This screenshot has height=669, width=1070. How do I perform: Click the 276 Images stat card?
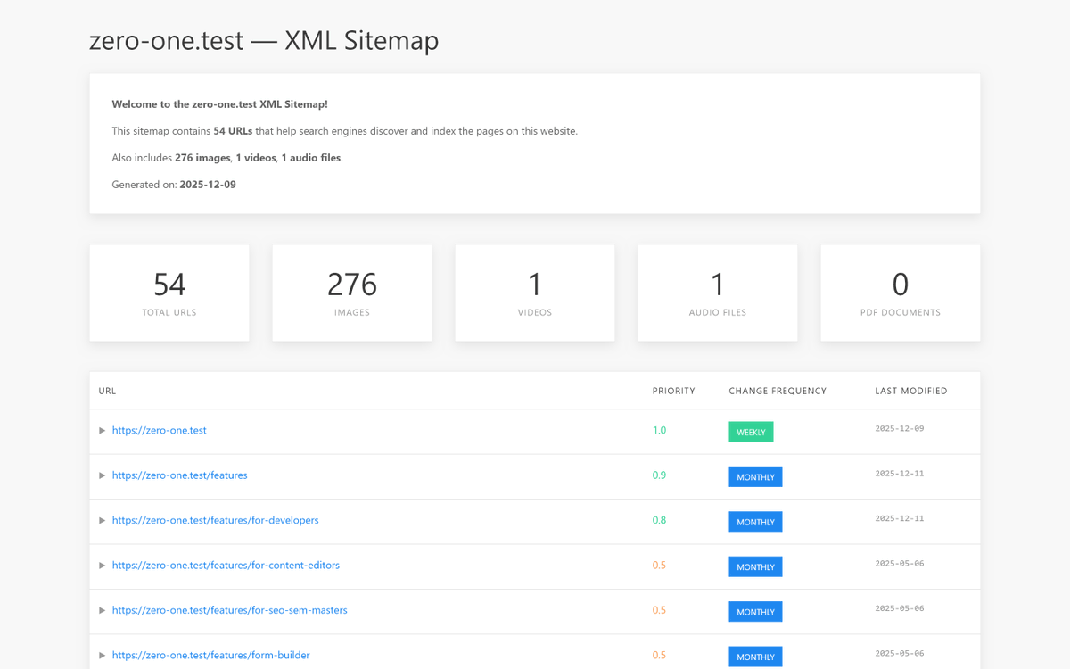click(352, 293)
